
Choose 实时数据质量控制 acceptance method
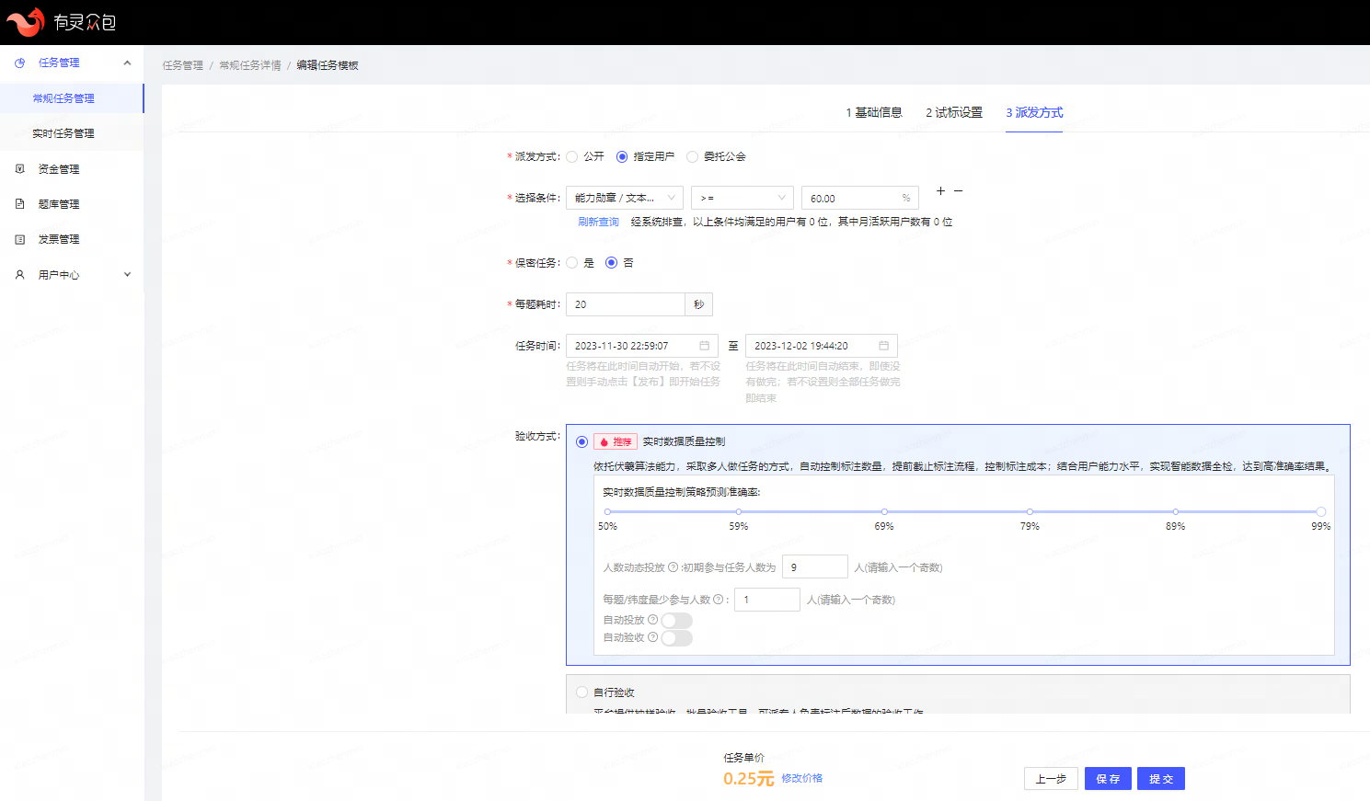[581, 441]
